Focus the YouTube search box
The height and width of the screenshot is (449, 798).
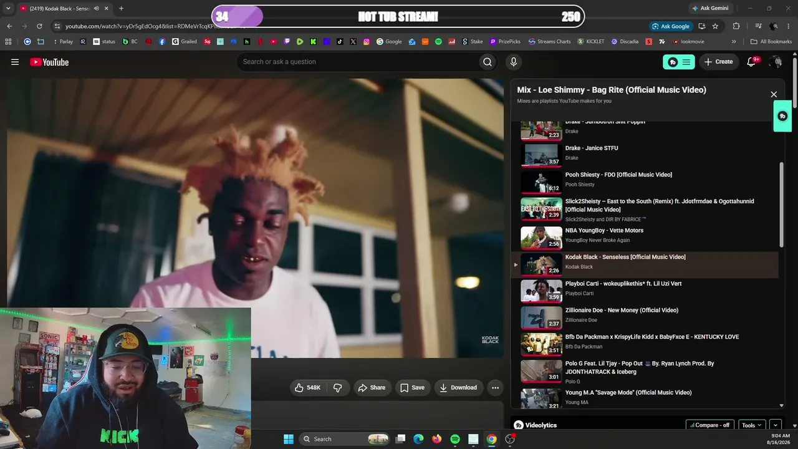[357, 62]
